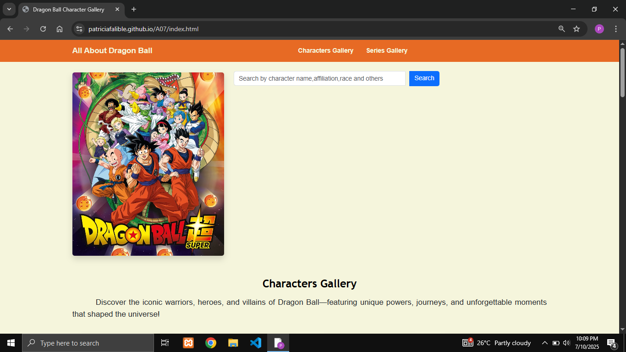The width and height of the screenshot is (626, 352).
Task: Click the Dragon Ball Super poster image
Action: (x=148, y=164)
